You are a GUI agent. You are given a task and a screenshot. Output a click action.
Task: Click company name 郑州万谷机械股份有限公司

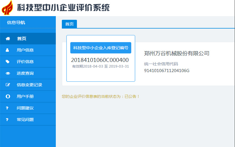click(x=176, y=53)
